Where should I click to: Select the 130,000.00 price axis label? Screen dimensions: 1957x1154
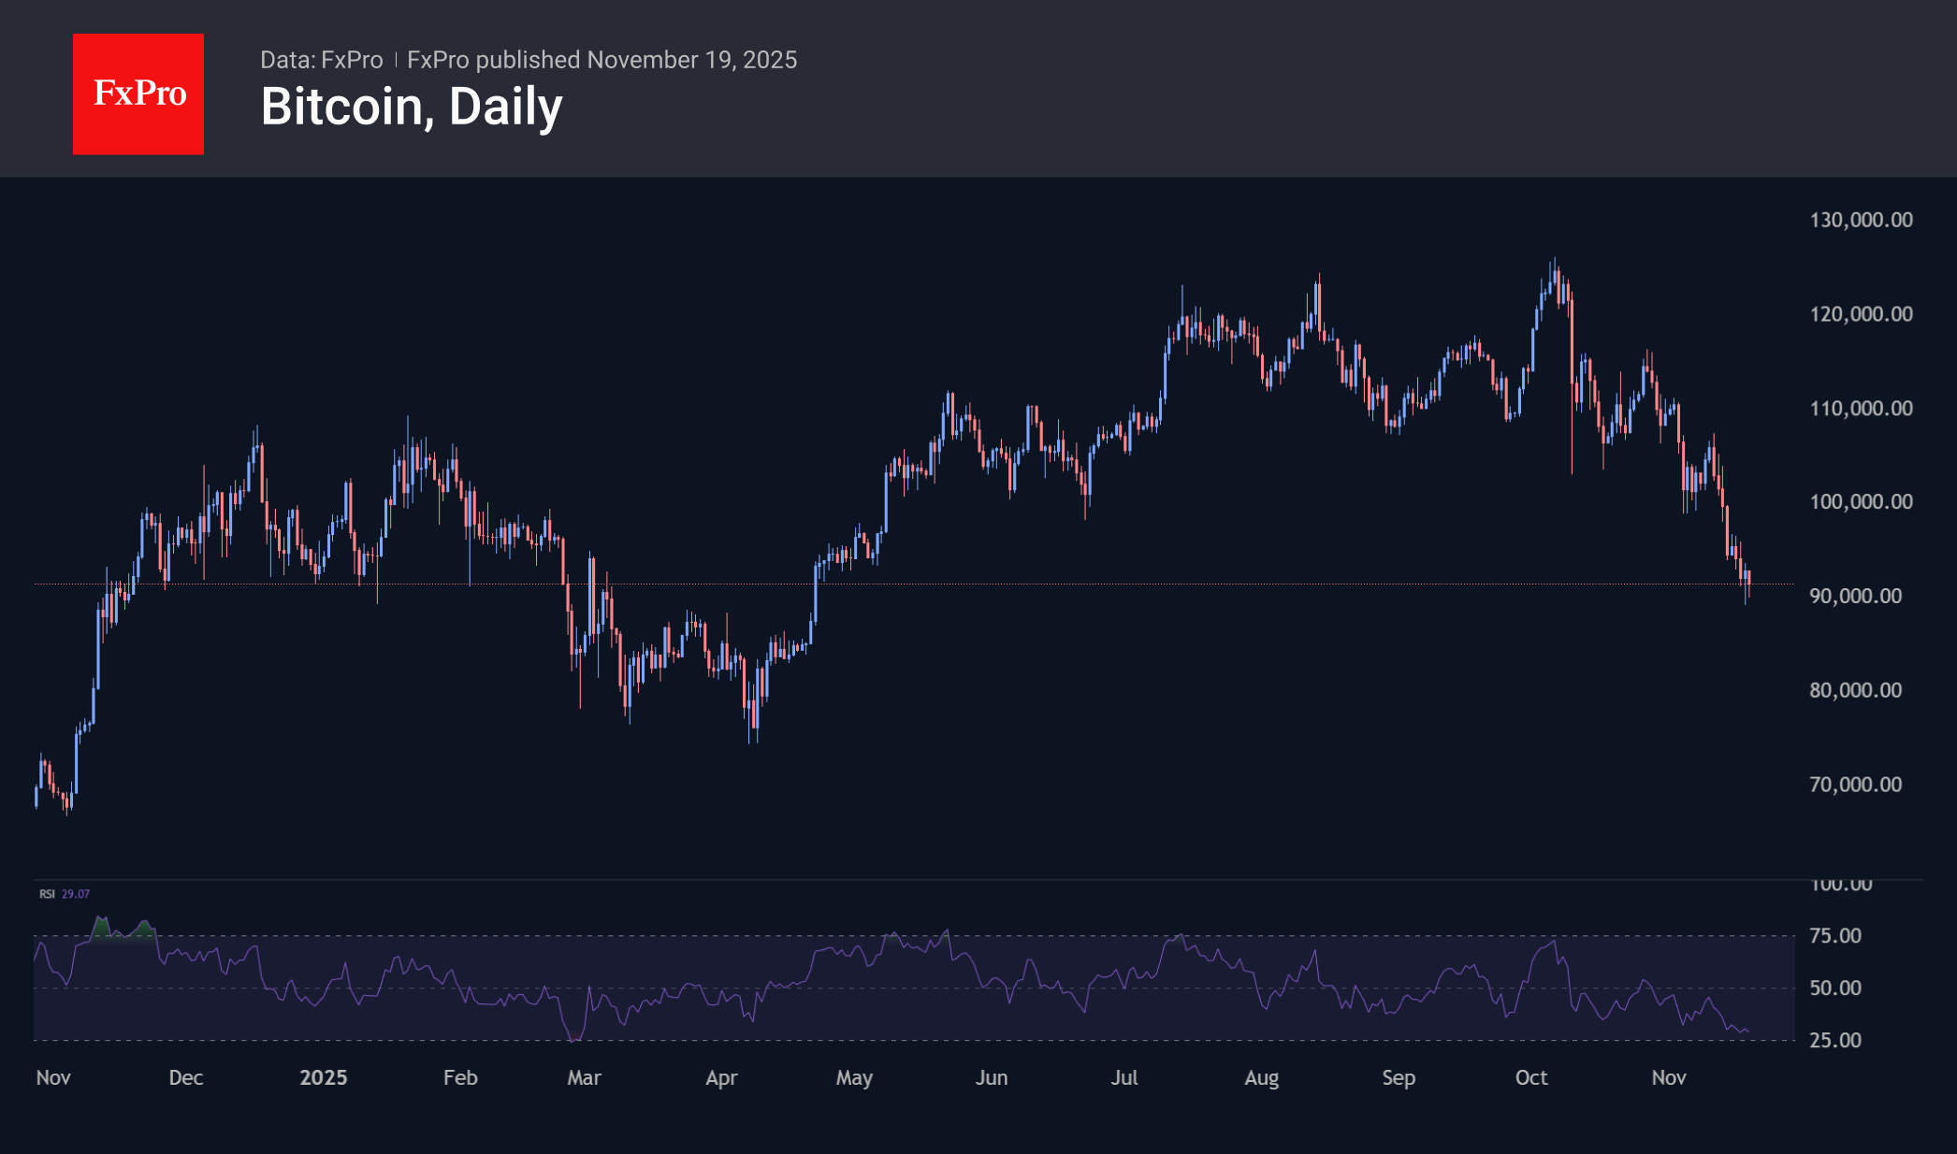[1861, 220]
